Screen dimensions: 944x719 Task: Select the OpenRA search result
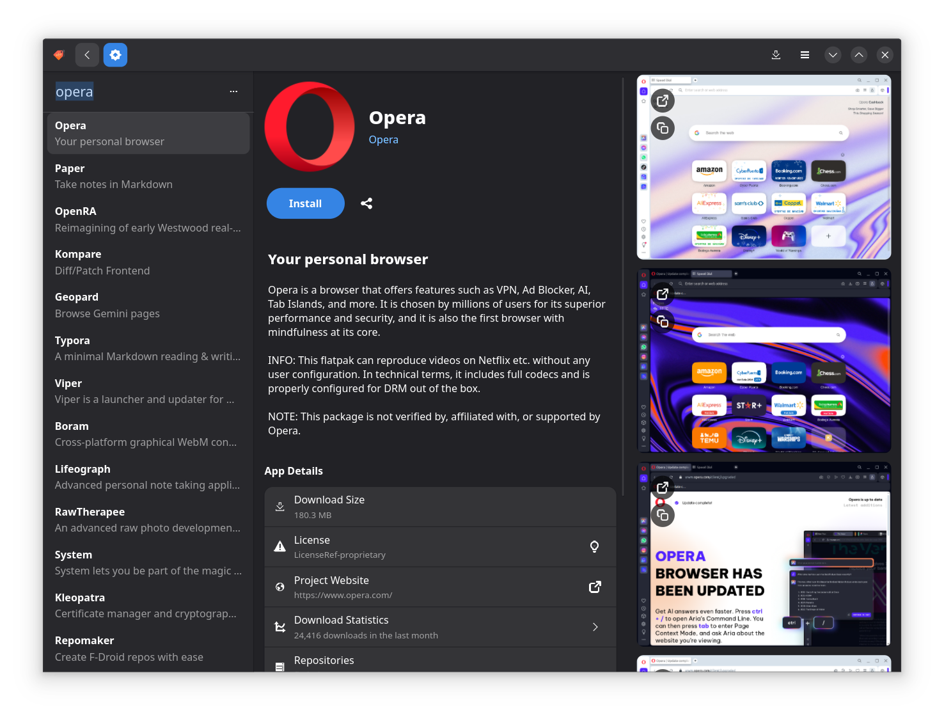point(148,219)
